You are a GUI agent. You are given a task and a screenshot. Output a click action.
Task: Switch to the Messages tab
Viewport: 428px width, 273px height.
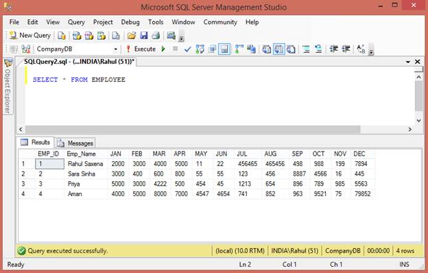pos(75,143)
